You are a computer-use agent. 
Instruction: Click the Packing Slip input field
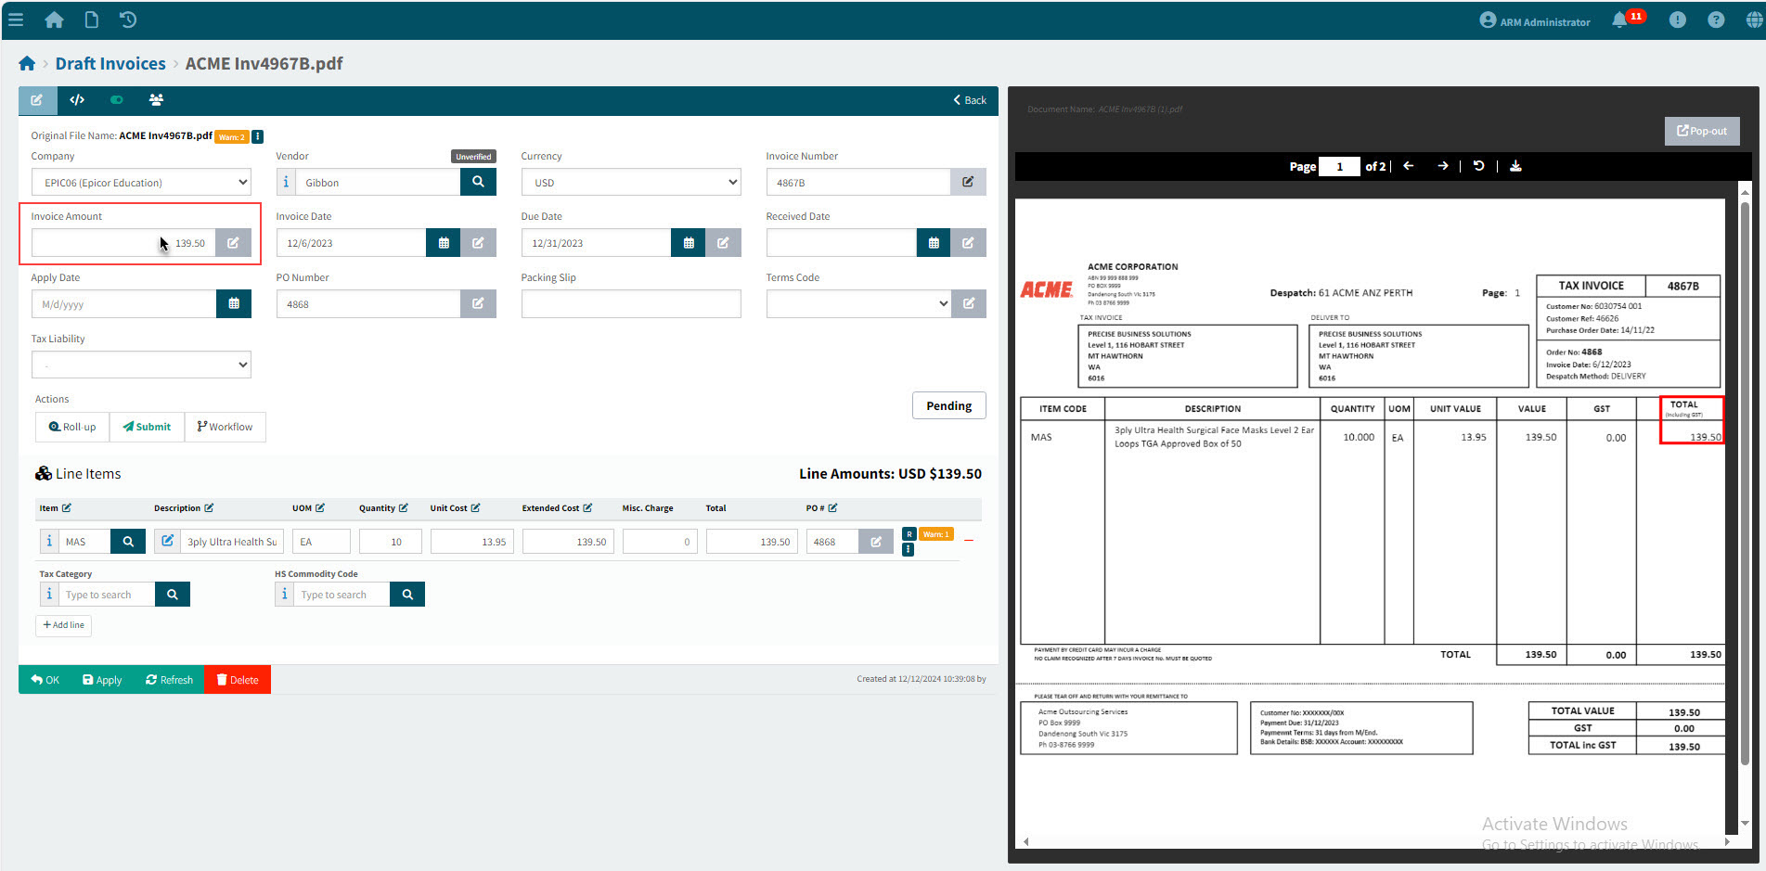coord(631,304)
